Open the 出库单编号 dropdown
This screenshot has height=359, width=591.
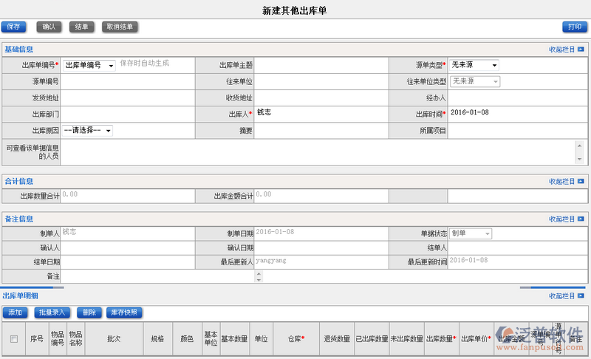(89, 65)
